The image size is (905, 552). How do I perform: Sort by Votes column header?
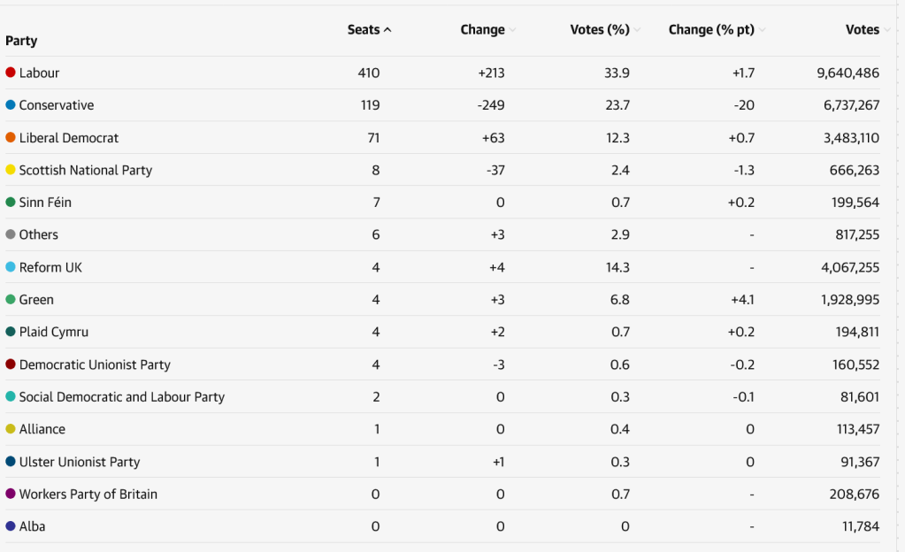tap(868, 30)
